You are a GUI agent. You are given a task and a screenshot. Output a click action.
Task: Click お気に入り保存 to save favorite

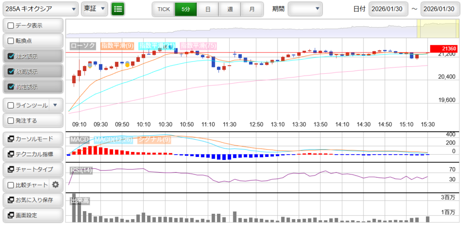(33, 200)
